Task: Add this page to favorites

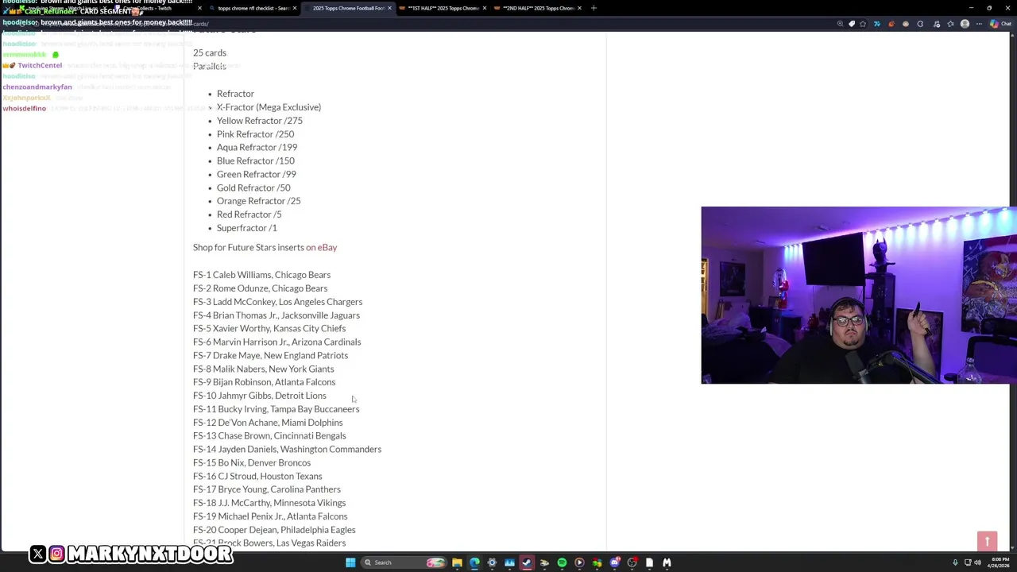Action: pyautogui.click(x=863, y=24)
